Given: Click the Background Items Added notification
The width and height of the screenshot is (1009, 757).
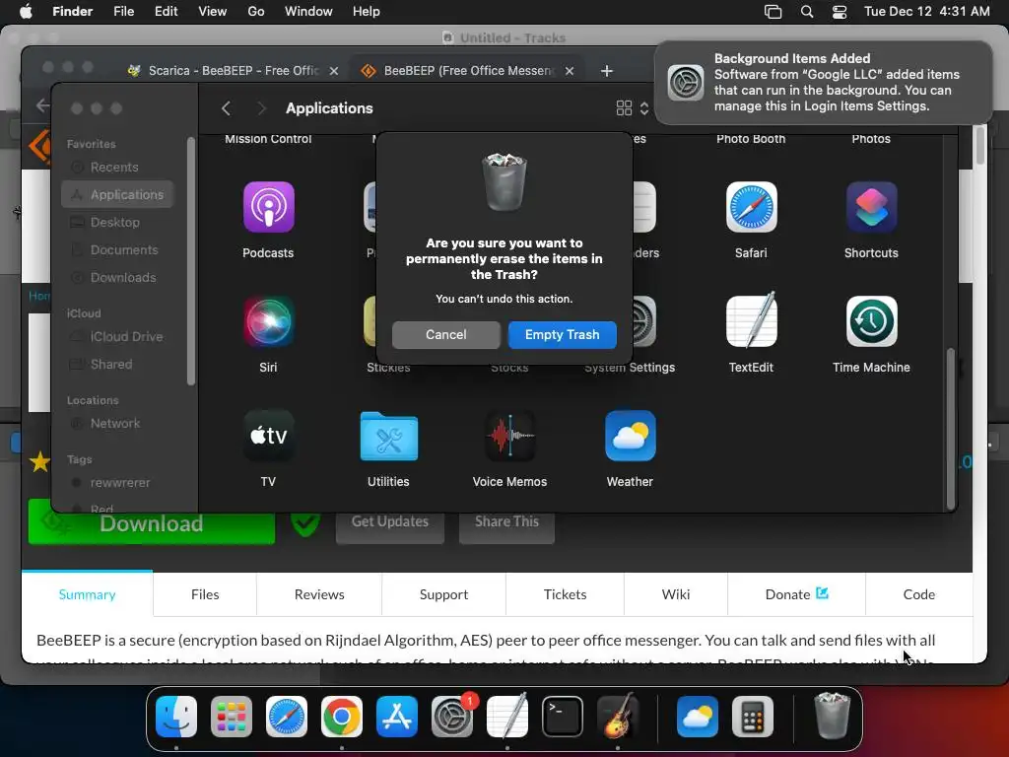Looking at the screenshot, I should (823, 83).
